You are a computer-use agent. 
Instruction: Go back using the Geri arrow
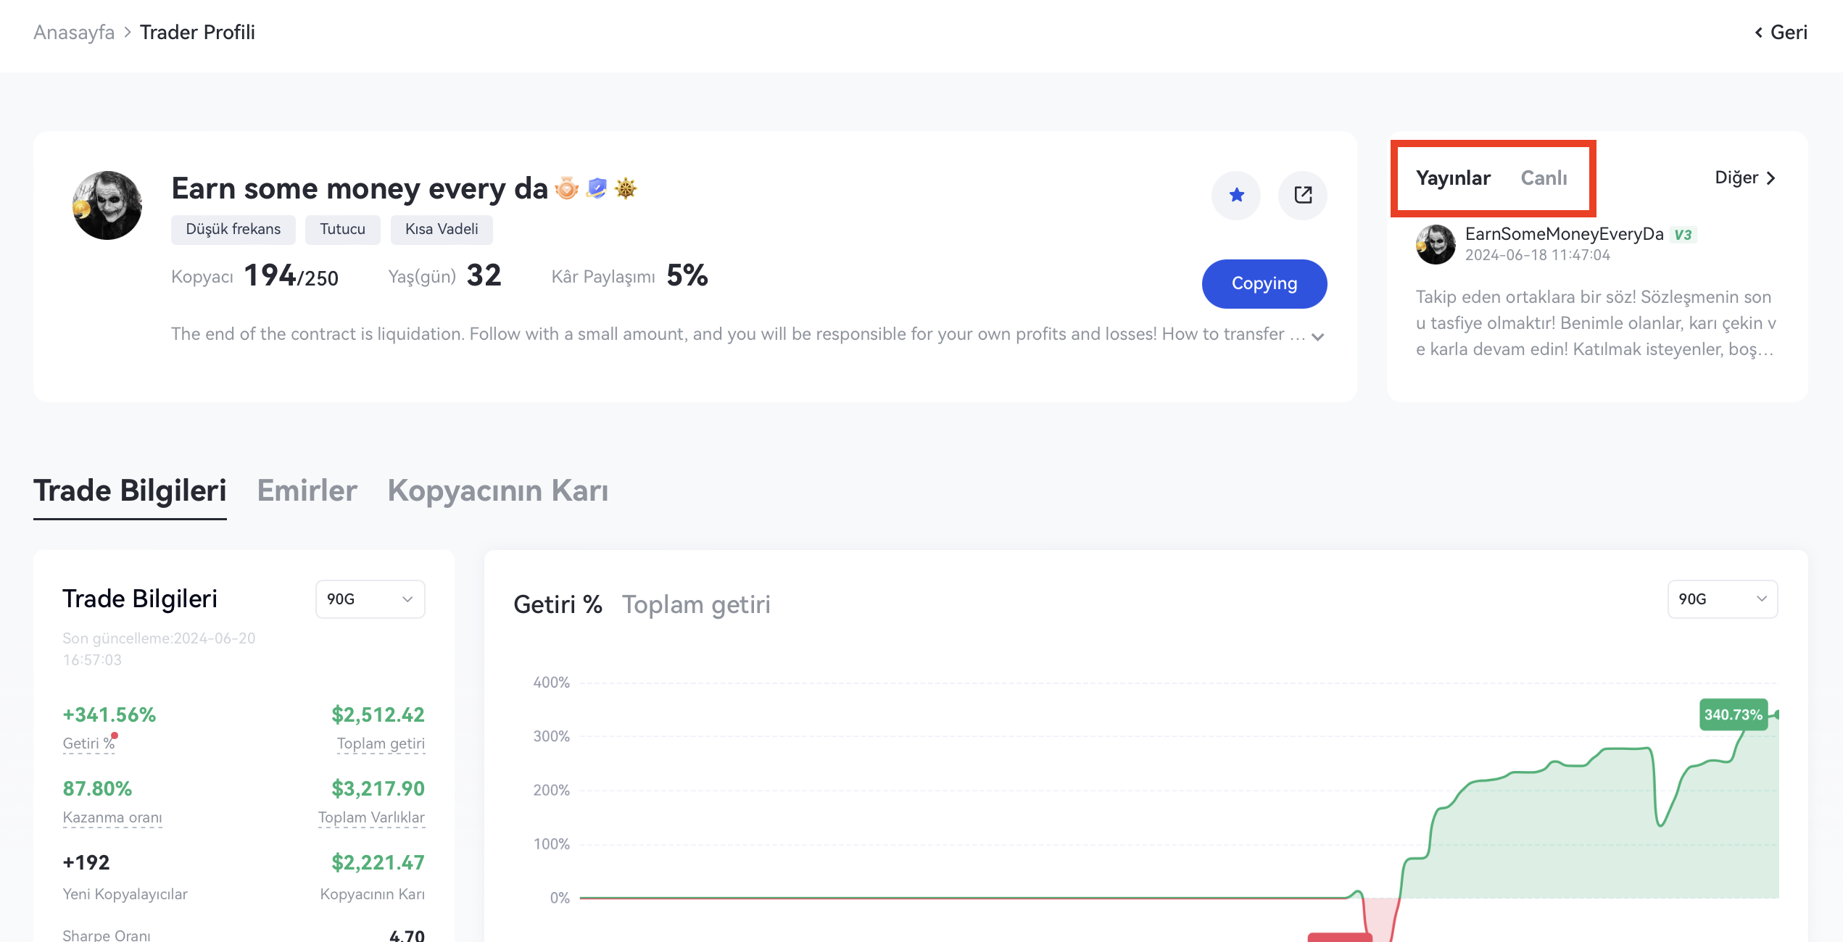(x=1781, y=32)
